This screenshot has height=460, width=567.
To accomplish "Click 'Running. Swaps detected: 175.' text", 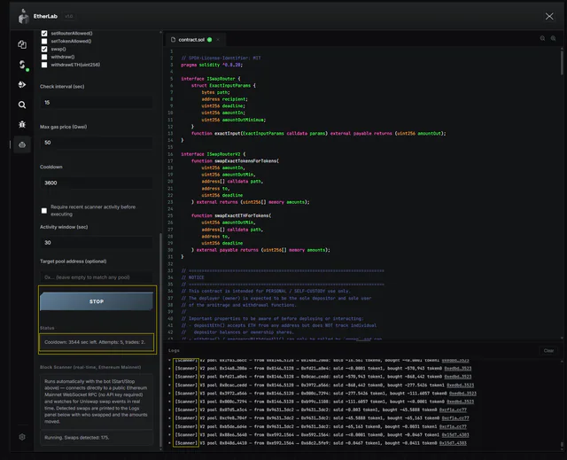I will point(77,437).
